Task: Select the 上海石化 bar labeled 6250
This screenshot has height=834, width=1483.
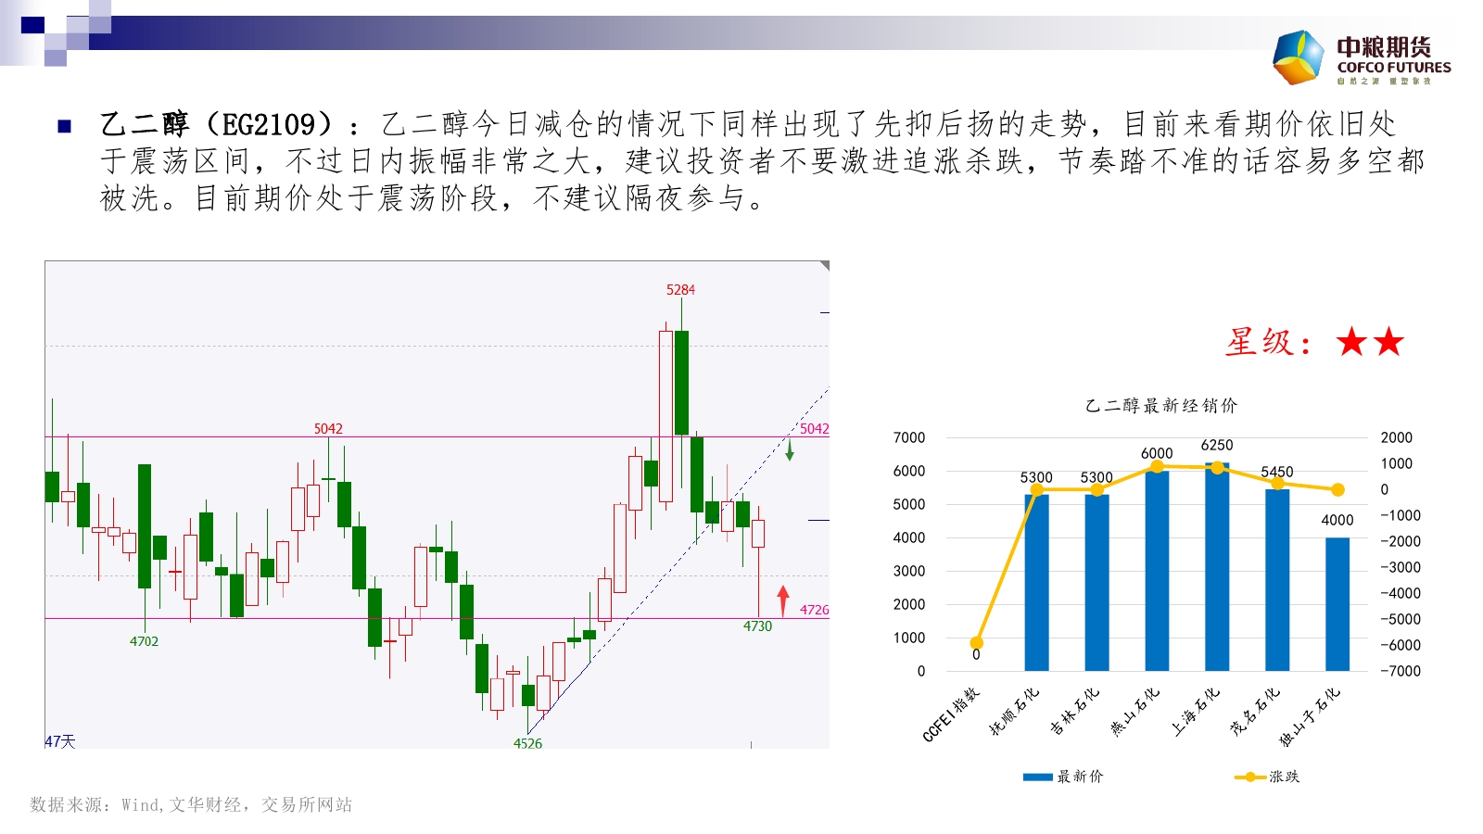Action: click(x=1217, y=567)
